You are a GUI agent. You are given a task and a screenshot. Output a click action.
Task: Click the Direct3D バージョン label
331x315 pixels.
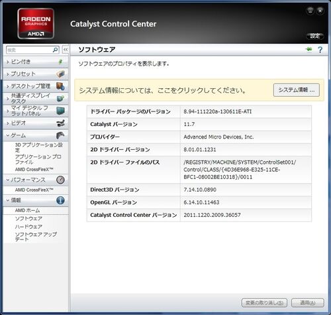click(115, 190)
